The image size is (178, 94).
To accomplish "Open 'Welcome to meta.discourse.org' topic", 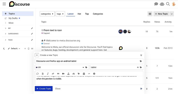I will pos(63,41).
